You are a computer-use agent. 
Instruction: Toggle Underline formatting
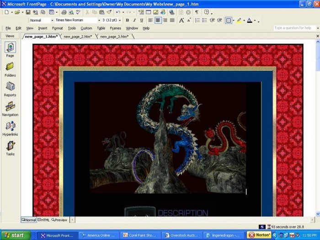click(142, 20)
